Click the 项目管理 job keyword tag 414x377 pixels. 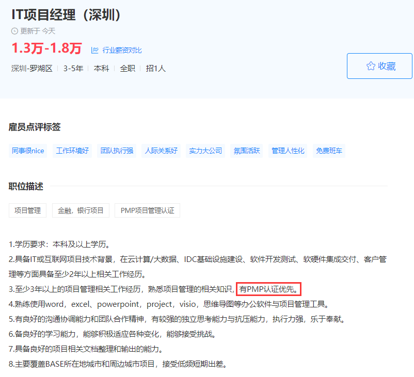27,210
